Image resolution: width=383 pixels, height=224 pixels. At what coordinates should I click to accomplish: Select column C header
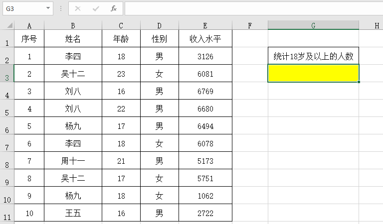click(x=121, y=25)
